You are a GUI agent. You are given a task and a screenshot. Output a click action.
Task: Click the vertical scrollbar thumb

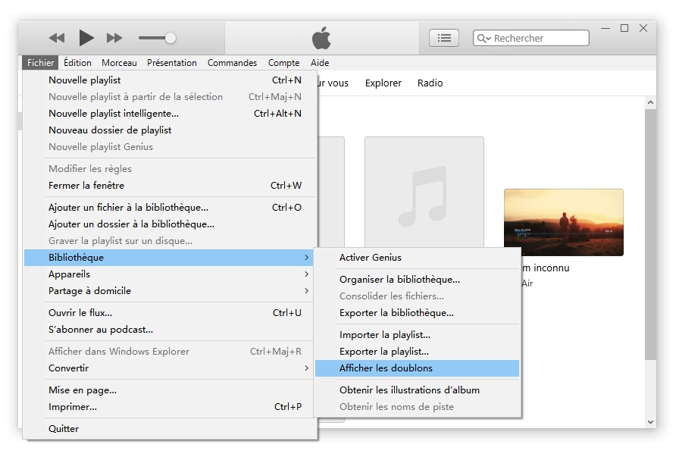tap(650, 234)
